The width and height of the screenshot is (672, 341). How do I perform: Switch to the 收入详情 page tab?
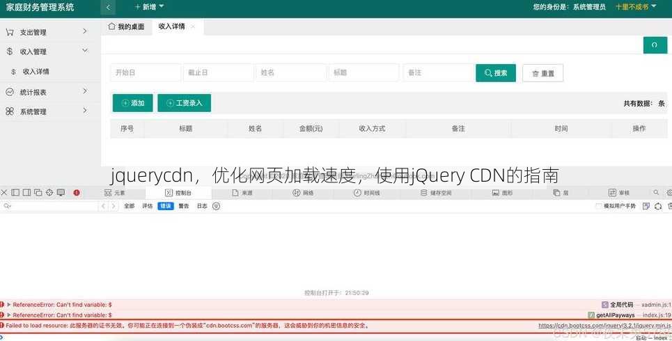[171, 26]
